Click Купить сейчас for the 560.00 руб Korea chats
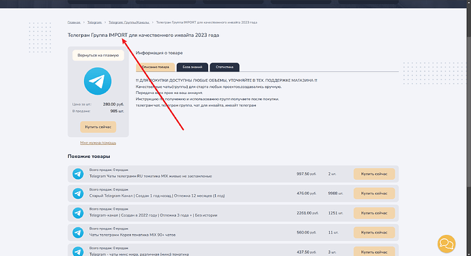The height and width of the screenshot is (256, 471). coord(374,233)
